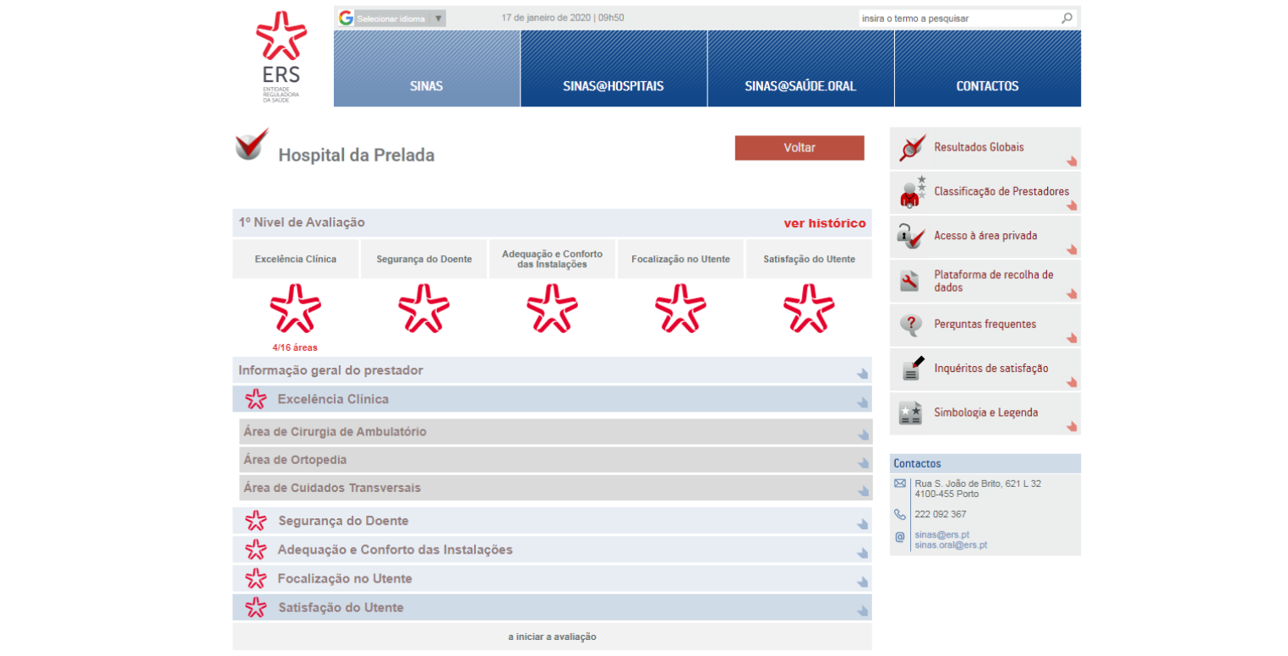Open Acesso à área privada link
This screenshot has width=1288, height=656.
click(x=985, y=236)
